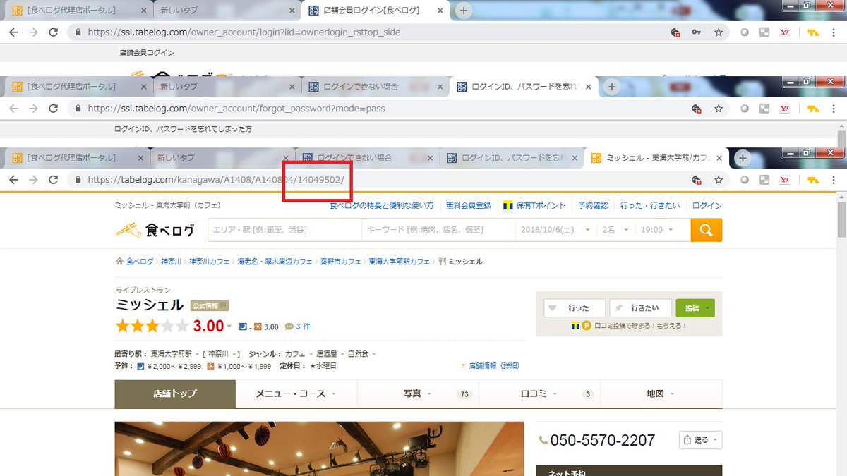Click the padlock icon in the ミッシェル window's address bar
Image resolution: width=847 pixels, height=476 pixels.
[x=78, y=180]
